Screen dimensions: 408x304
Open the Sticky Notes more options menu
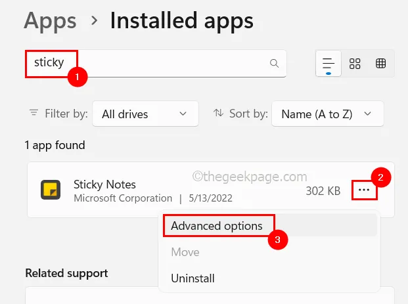[364, 190]
